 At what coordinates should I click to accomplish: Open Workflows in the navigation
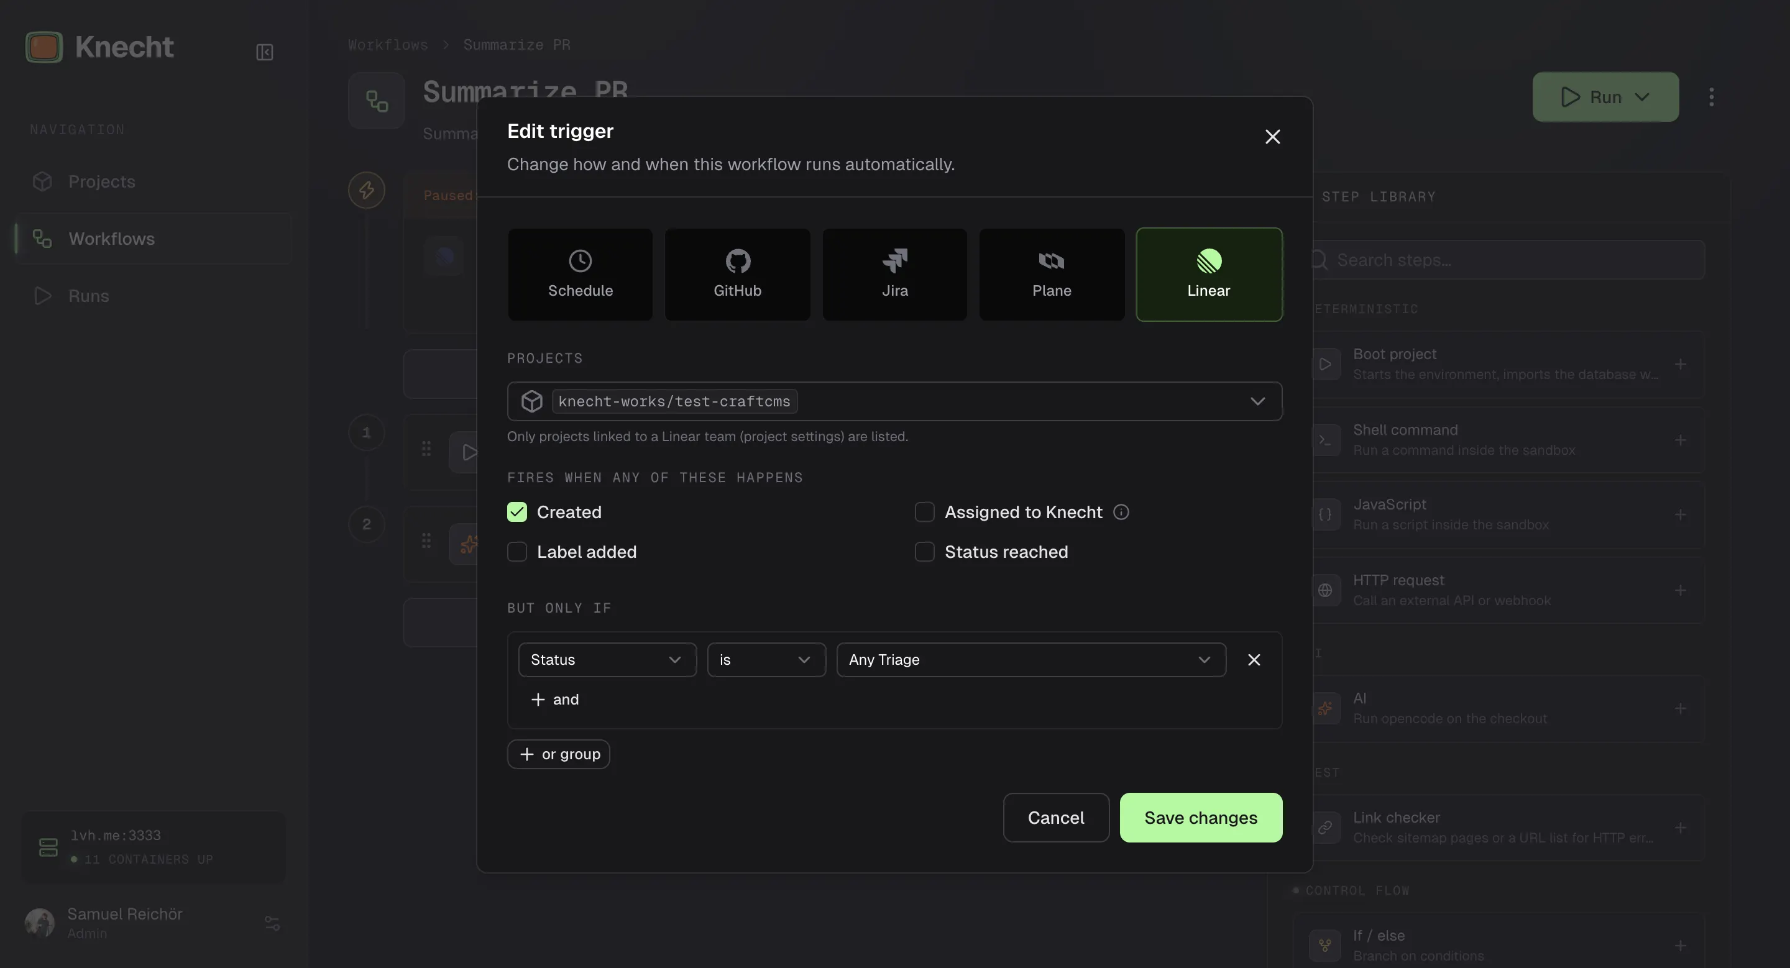pos(154,238)
